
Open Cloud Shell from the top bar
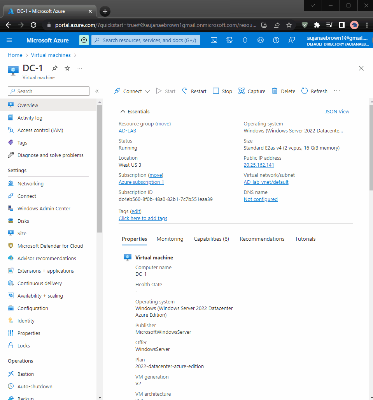[214, 40]
